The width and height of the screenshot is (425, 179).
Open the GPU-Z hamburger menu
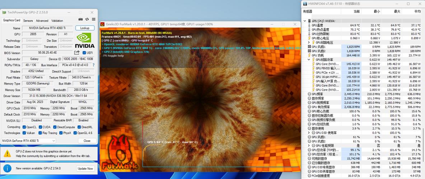point(94,19)
